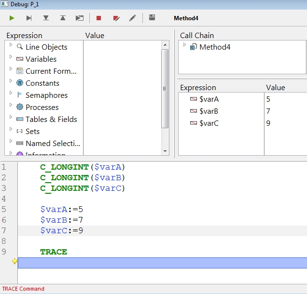Image resolution: width=307 pixels, height=294 pixels.
Task: Click the floppy disk Save Settings icon
Action: [152, 18]
